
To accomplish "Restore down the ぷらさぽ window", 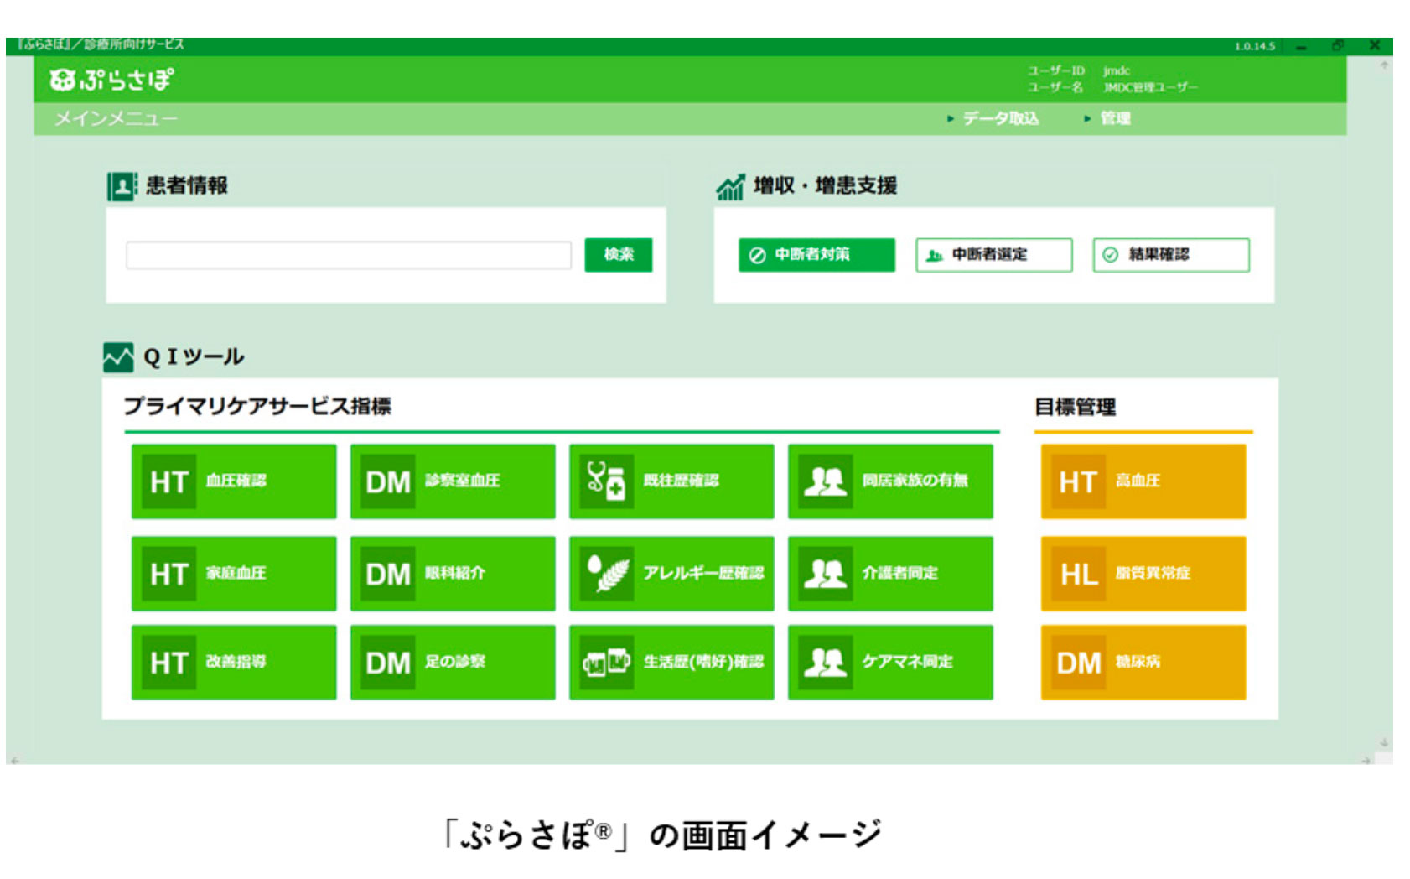I will [x=1338, y=46].
